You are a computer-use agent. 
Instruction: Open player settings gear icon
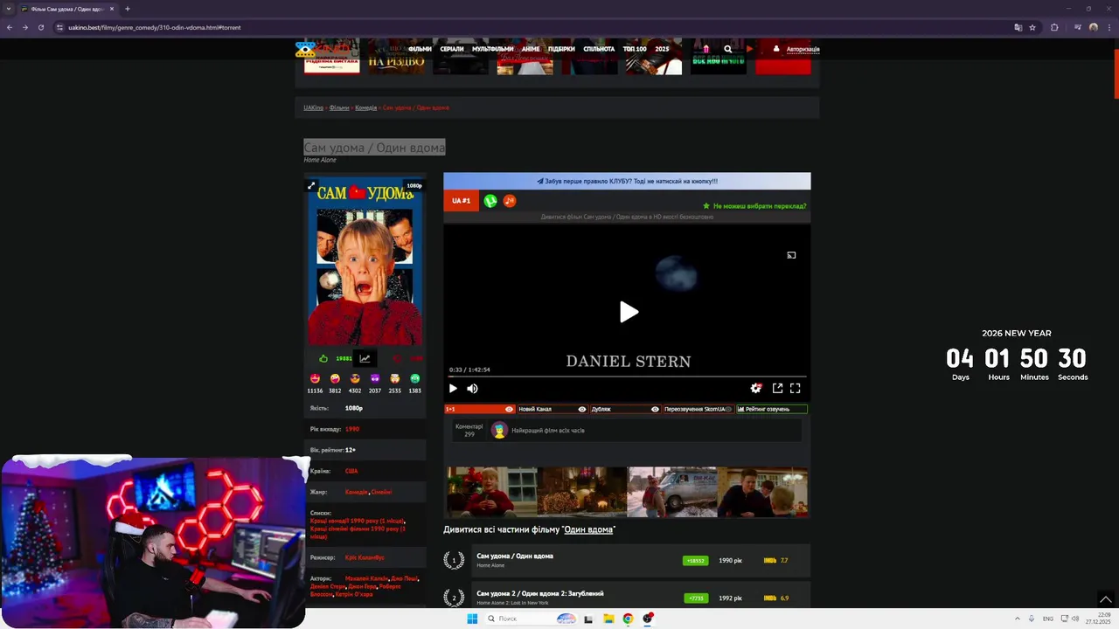(x=756, y=389)
